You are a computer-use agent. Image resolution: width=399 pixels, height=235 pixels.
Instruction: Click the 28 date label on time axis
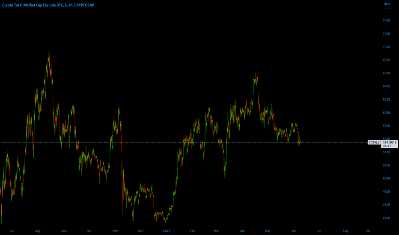tap(368, 231)
